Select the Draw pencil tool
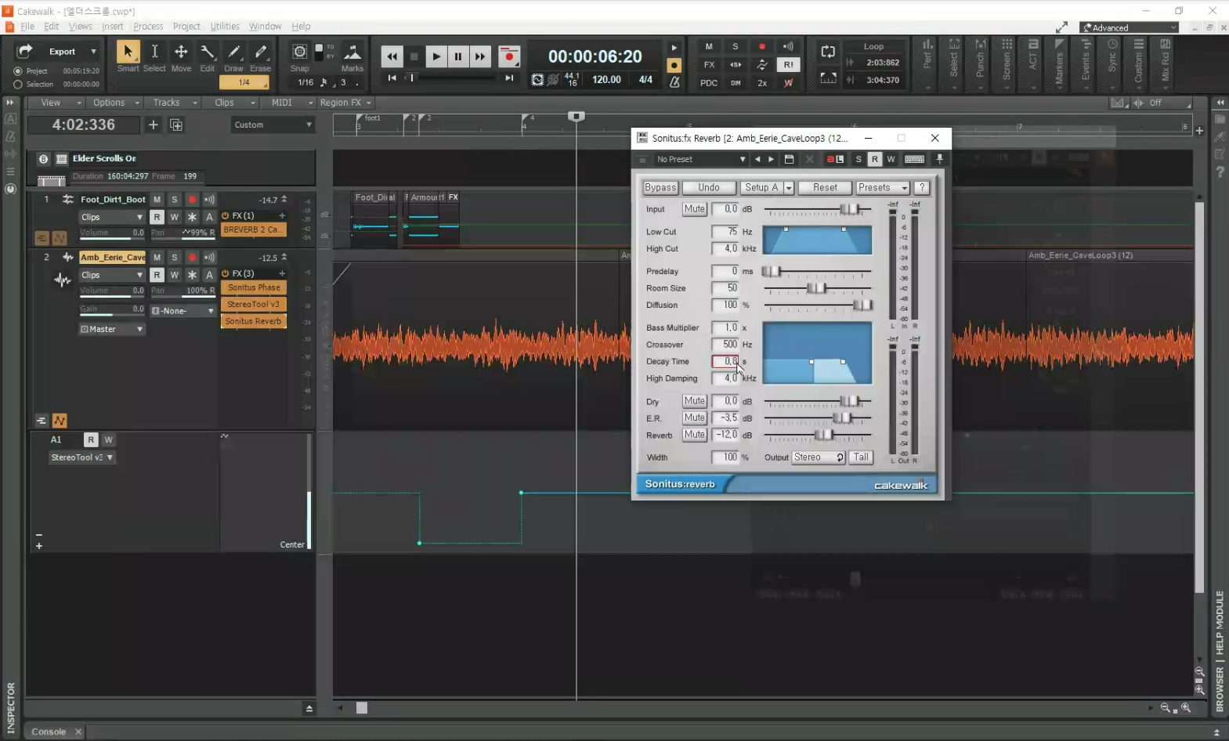 click(x=233, y=52)
